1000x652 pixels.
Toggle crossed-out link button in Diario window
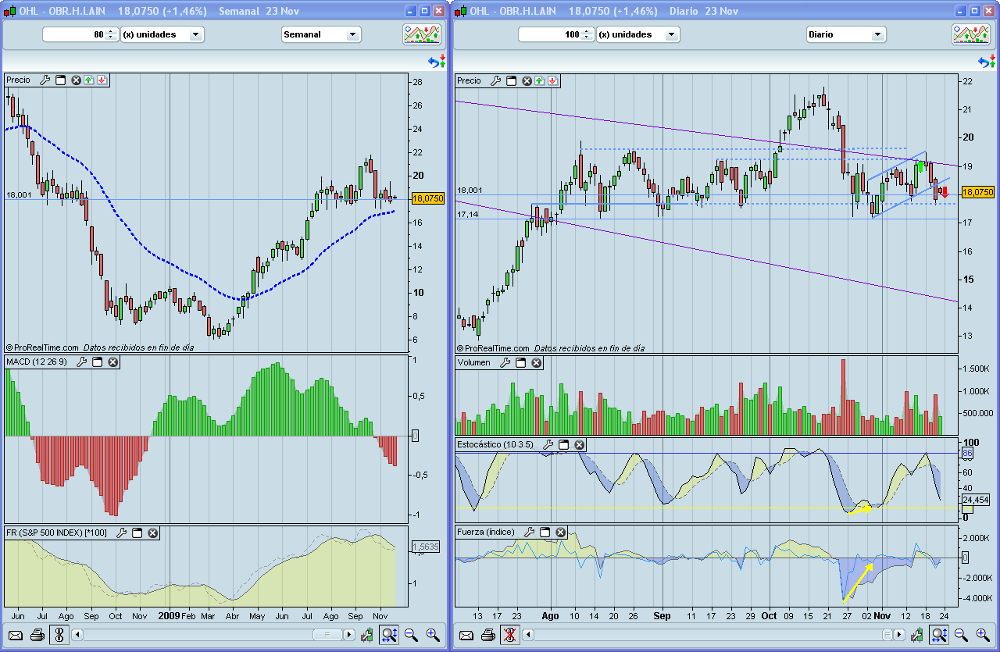point(510,636)
